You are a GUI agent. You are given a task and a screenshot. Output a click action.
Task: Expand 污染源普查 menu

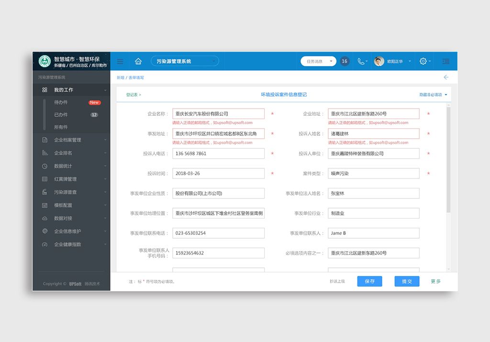[71, 192]
